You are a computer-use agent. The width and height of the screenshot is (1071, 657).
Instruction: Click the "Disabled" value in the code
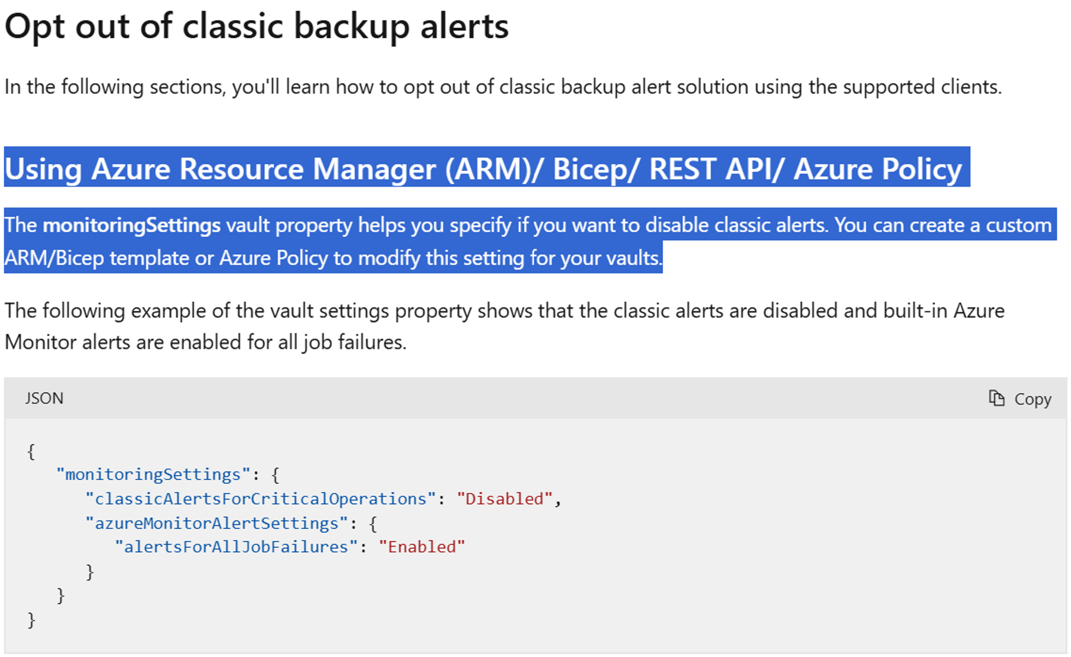504,499
